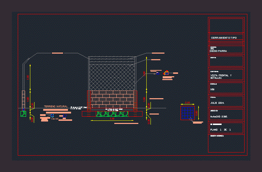Select the small green footing at far left

click(23, 114)
